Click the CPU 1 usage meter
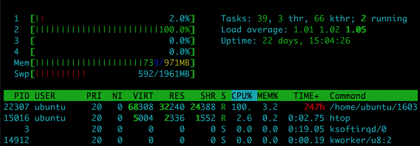 pyautogui.click(x=112, y=19)
